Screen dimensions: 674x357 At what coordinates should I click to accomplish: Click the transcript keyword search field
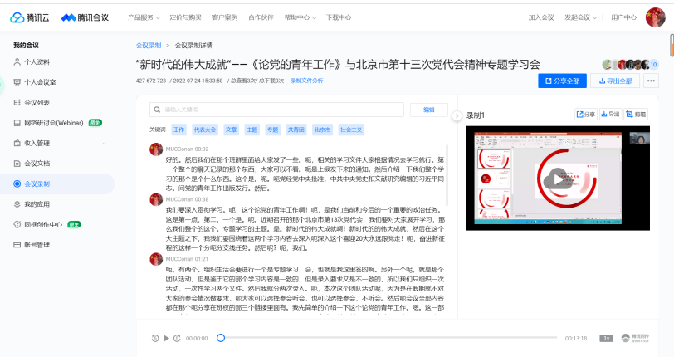(278, 110)
